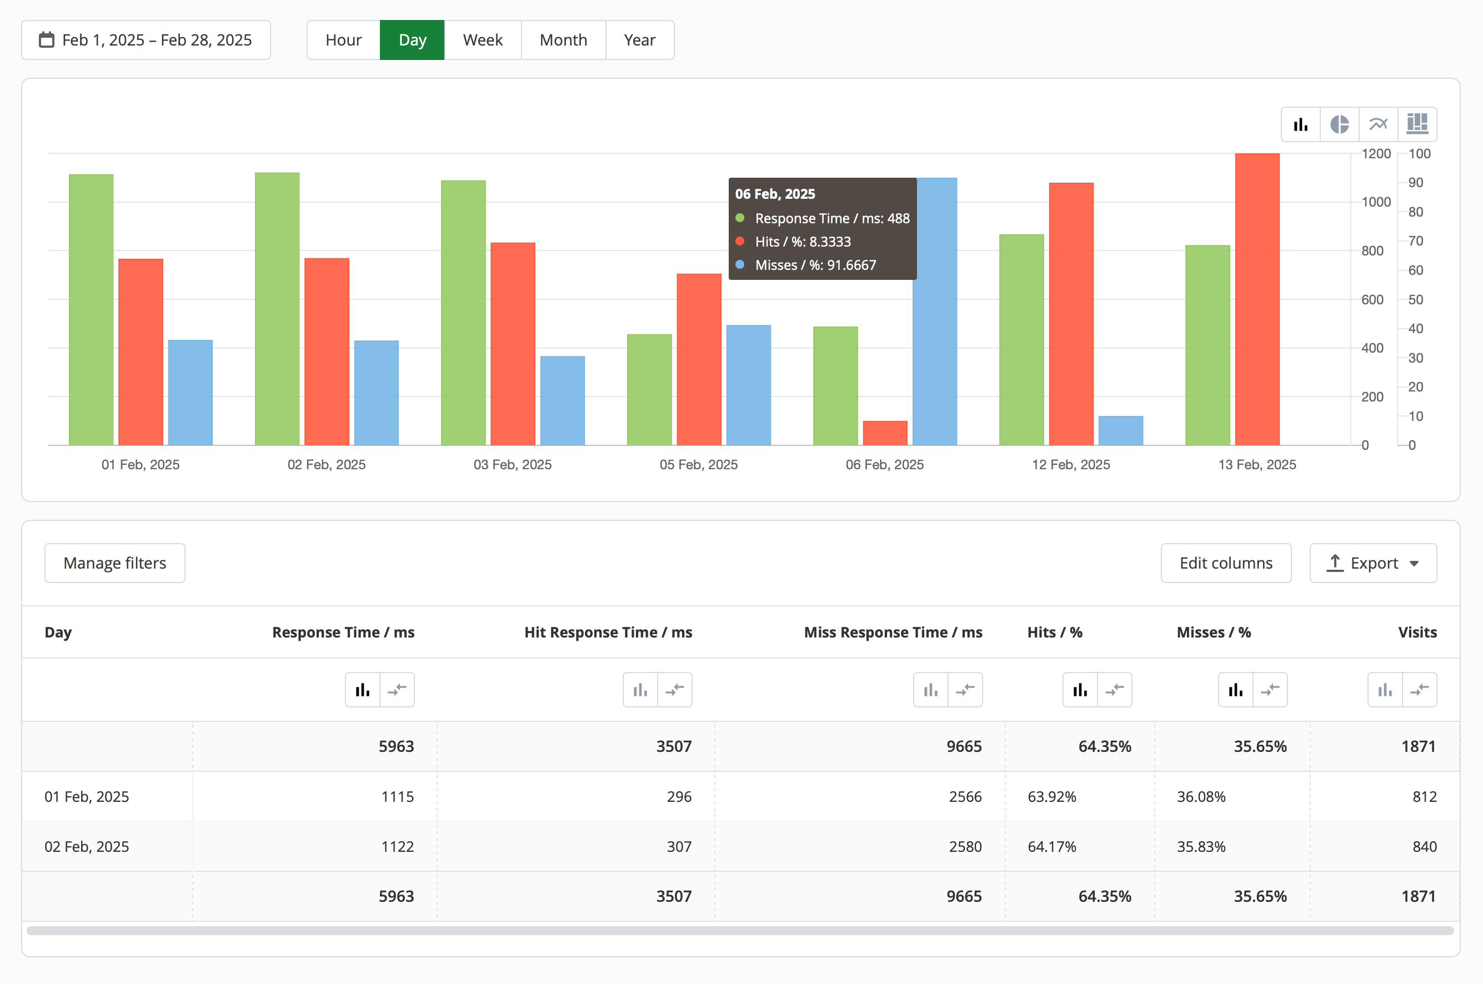Click the Manage filters button
This screenshot has height=984, width=1483.
click(x=114, y=563)
